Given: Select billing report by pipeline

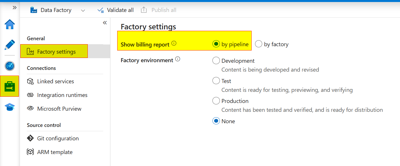Looking at the screenshot, I should tap(216, 44).
